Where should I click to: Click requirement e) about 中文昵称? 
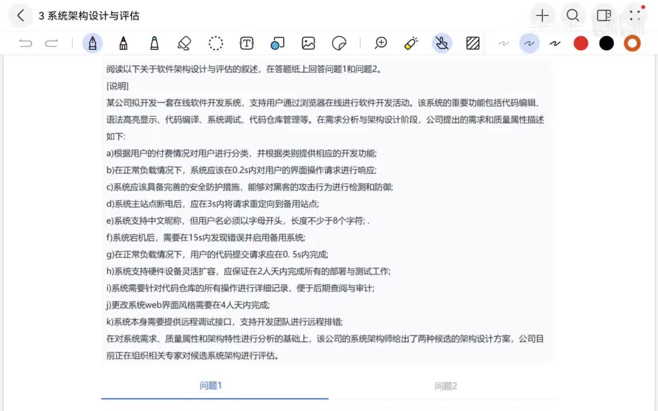238,220
